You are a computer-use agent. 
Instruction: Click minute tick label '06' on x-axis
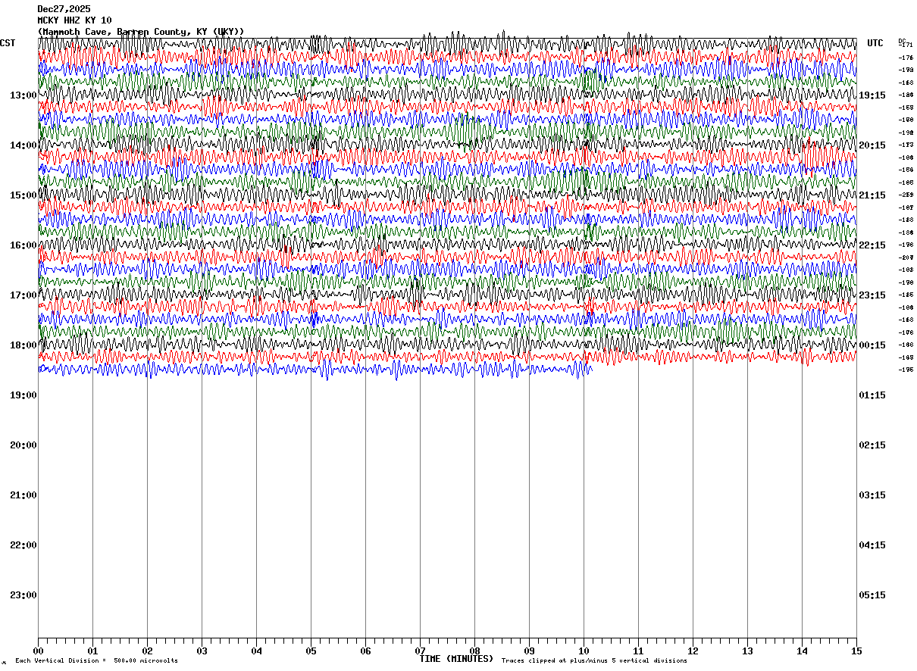pyautogui.click(x=365, y=651)
